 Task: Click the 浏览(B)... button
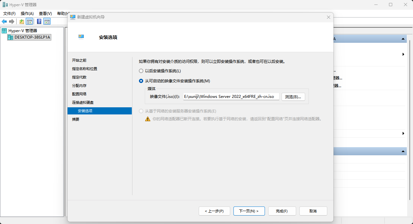coord(293,97)
